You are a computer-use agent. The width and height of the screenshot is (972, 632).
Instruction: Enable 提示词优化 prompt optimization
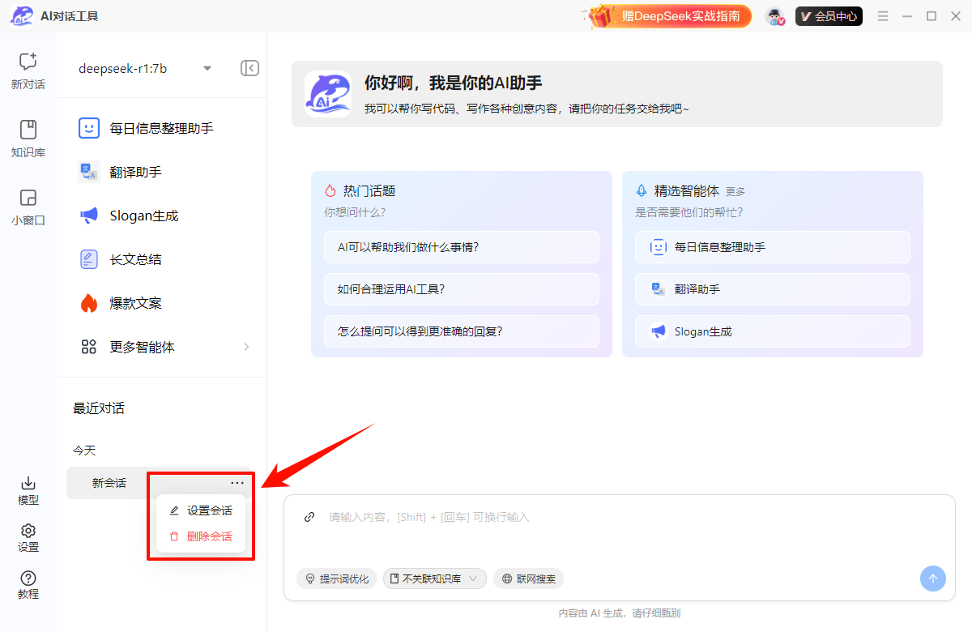[337, 579]
